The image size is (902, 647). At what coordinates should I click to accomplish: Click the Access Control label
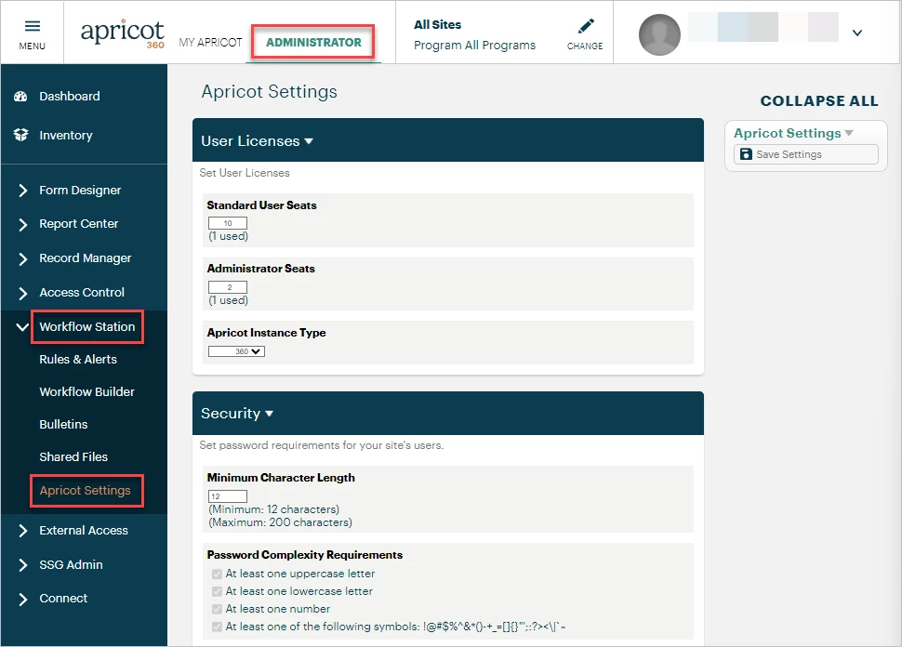pos(82,292)
